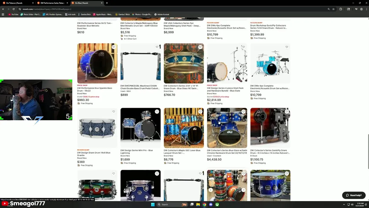
Task: Open the taskbar clock and date
Action: point(360,205)
